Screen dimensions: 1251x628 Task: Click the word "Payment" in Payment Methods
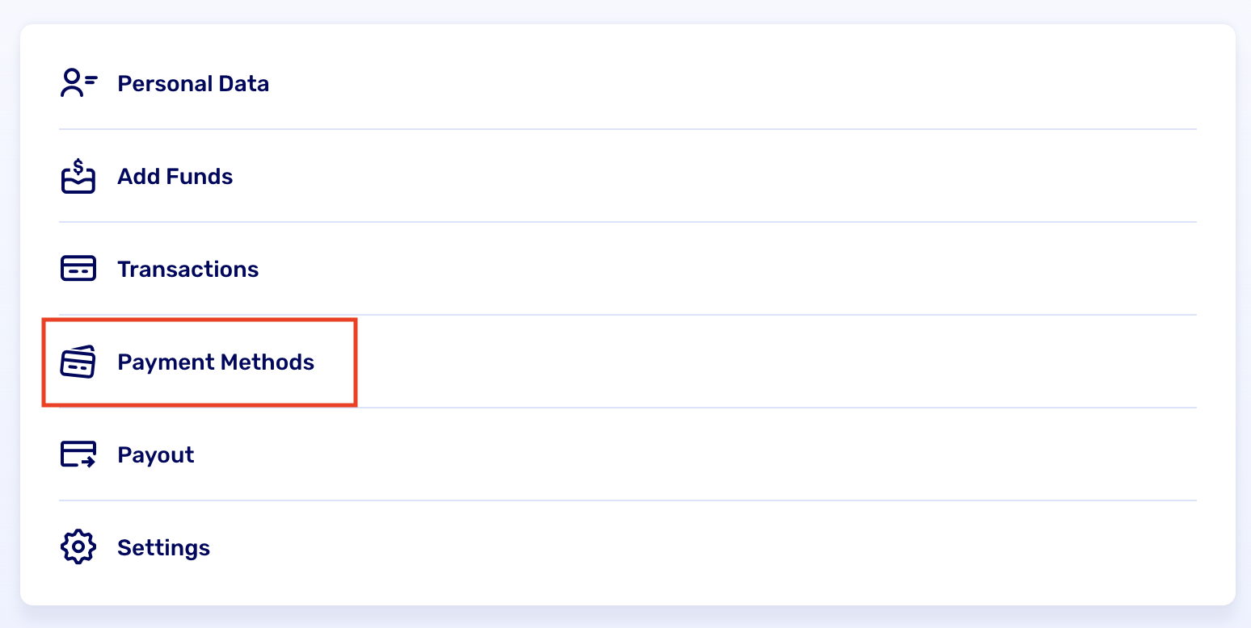[165, 362]
